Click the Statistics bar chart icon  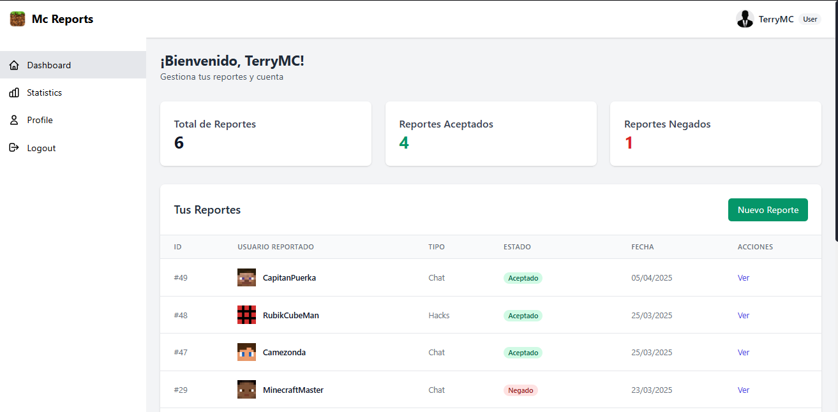(14, 92)
